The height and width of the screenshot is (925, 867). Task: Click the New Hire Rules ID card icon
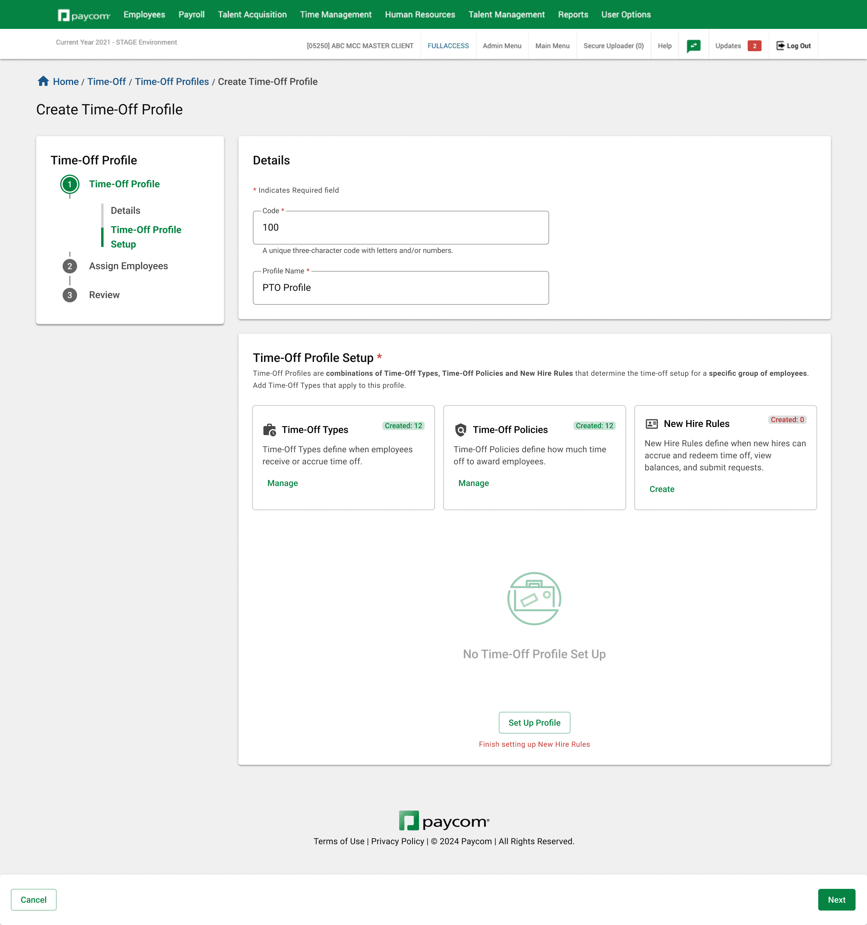652,423
